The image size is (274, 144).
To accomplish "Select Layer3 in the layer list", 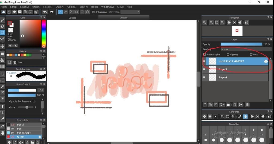I will (237, 69).
